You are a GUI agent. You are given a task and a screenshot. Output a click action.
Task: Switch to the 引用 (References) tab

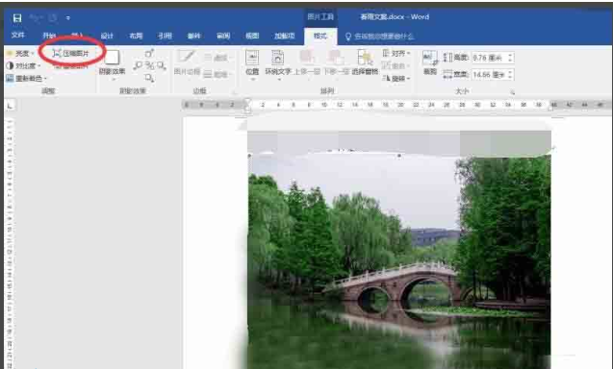tap(165, 36)
